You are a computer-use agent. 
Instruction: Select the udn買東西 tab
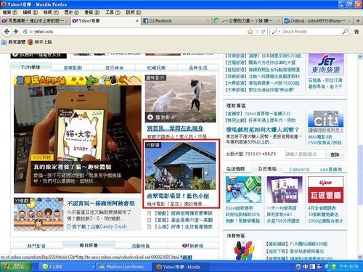pos(330,169)
